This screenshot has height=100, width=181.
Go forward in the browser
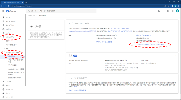5,6
